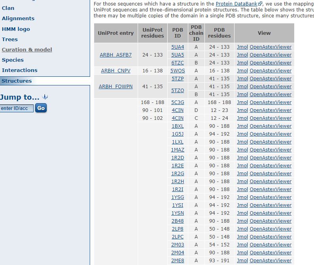Open PDB entry 2ME8
This screenshot has height=265, width=314.
[x=178, y=261]
